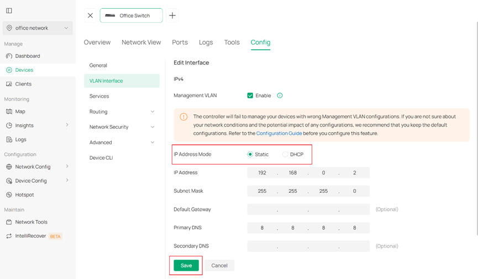Expand the Routing section chevron

(153, 112)
